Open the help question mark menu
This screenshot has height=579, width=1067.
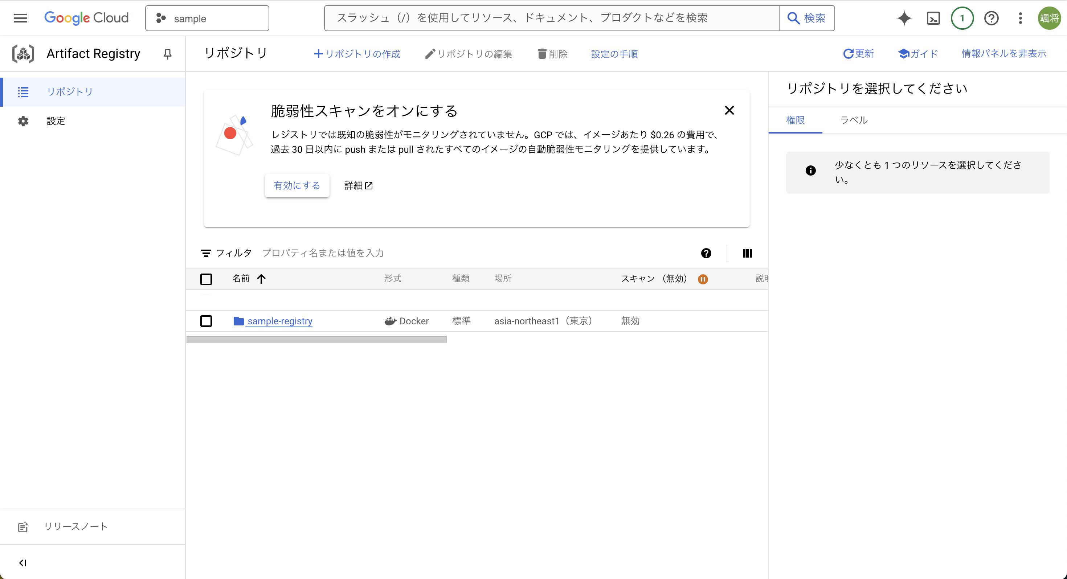pyautogui.click(x=991, y=18)
